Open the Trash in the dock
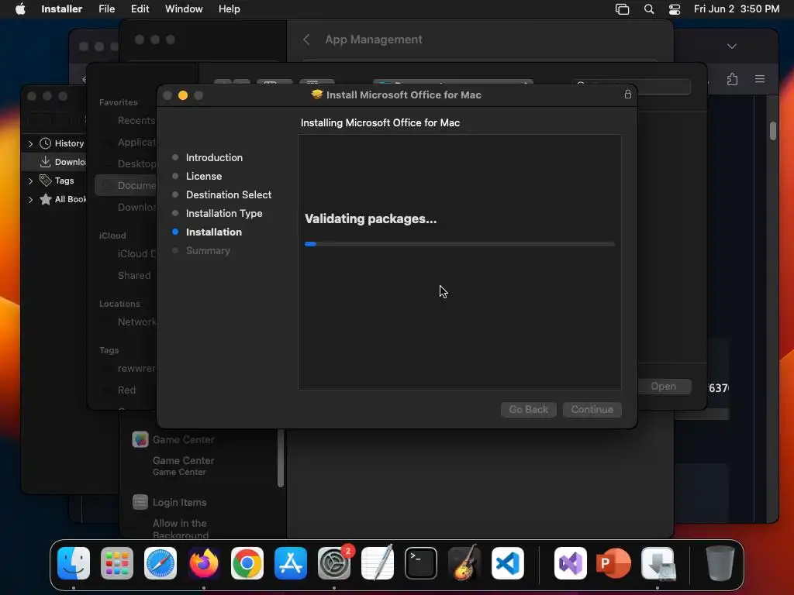The width and height of the screenshot is (794, 595). (720, 562)
